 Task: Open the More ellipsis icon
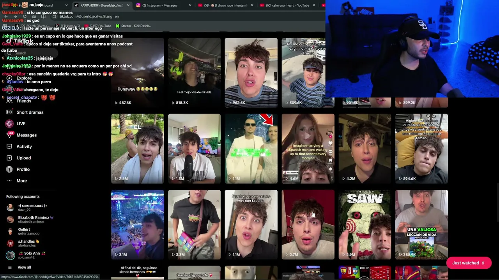[x=9, y=181]
